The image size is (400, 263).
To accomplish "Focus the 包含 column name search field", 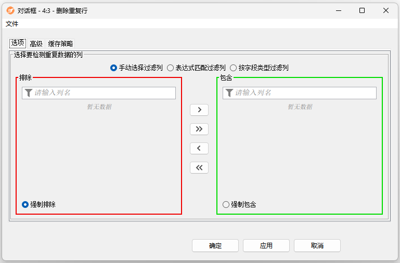I will pos(304,93).
